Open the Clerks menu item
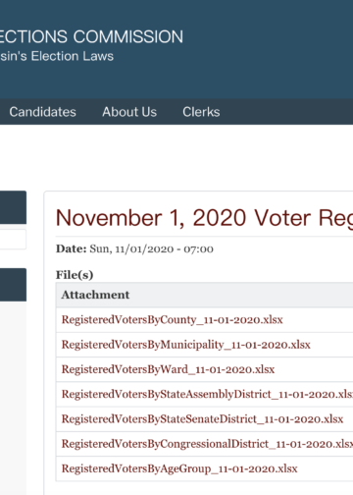 pos(201,112)
